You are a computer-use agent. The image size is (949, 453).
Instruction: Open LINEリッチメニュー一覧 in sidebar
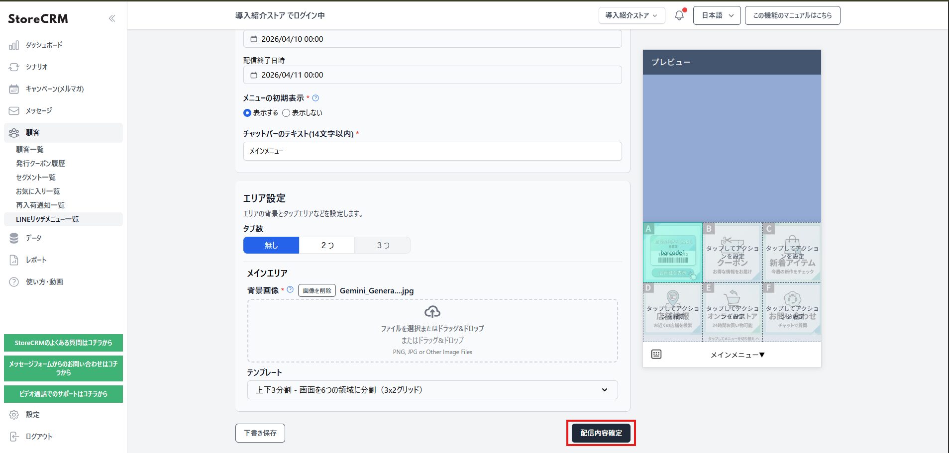coord(47,219)
